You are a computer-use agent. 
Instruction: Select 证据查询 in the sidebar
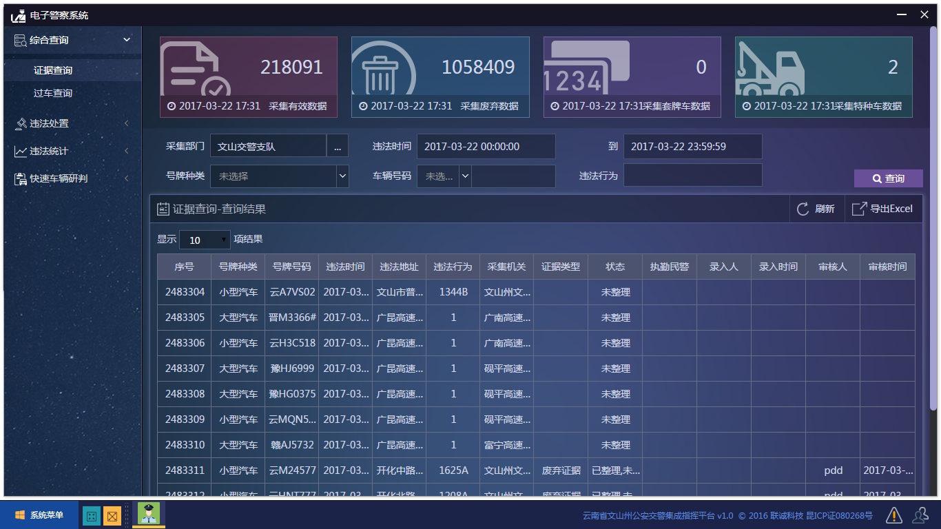tap(53, 70)
